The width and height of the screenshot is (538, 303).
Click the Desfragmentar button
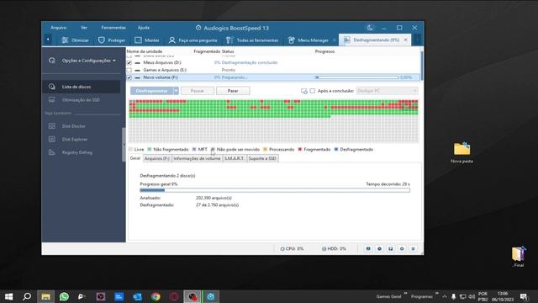pos(151,91)
